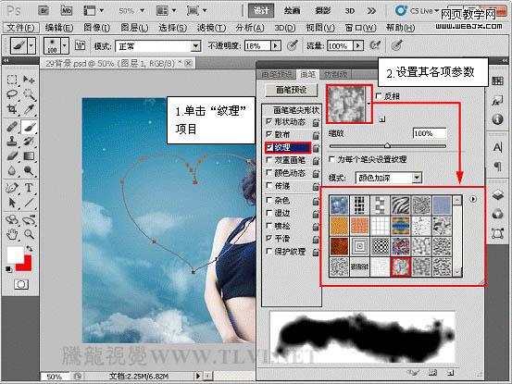Viewport: 512px width, 384px height.
Task: Select the Lasso tool
Action: coord(12,94)
